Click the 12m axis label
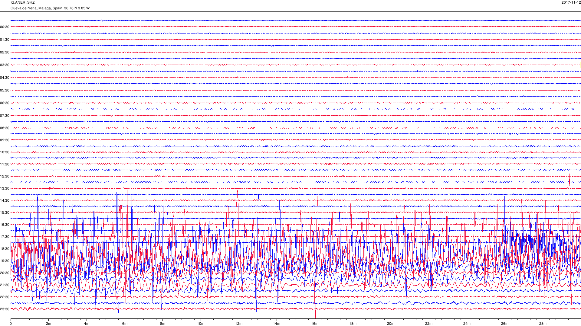581x326 pixels. (239, 324)
